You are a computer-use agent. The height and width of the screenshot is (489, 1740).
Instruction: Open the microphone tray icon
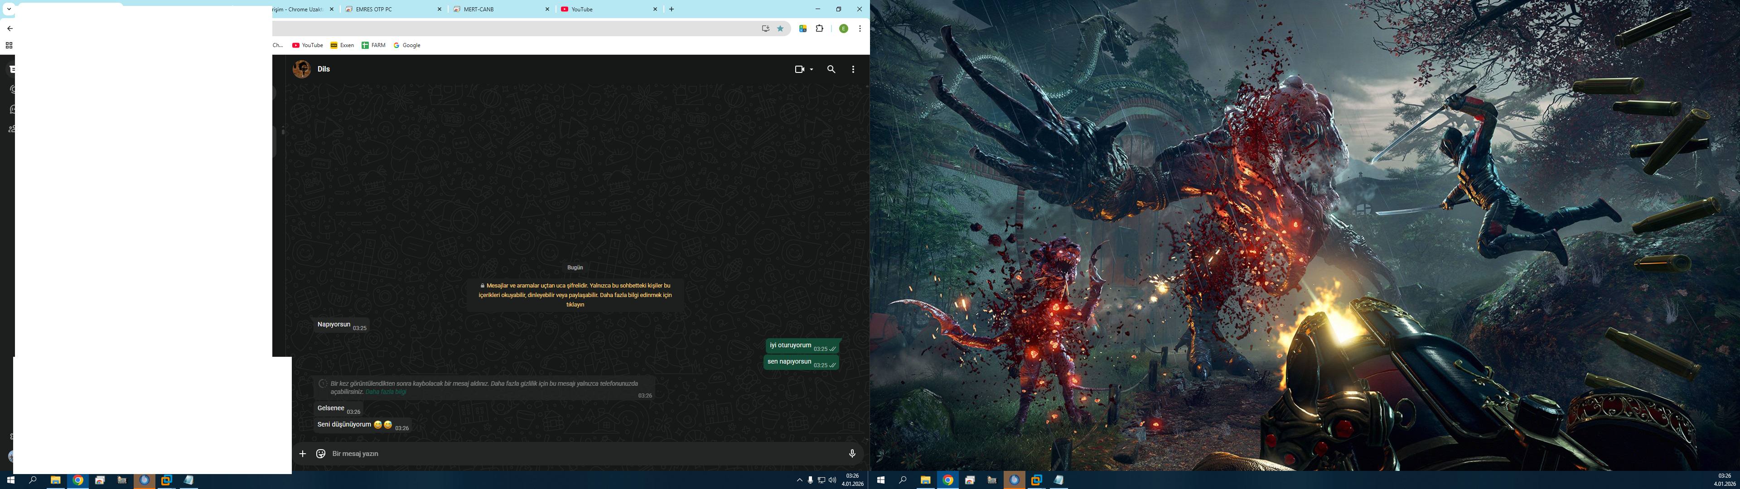click(x=811, y=480)
